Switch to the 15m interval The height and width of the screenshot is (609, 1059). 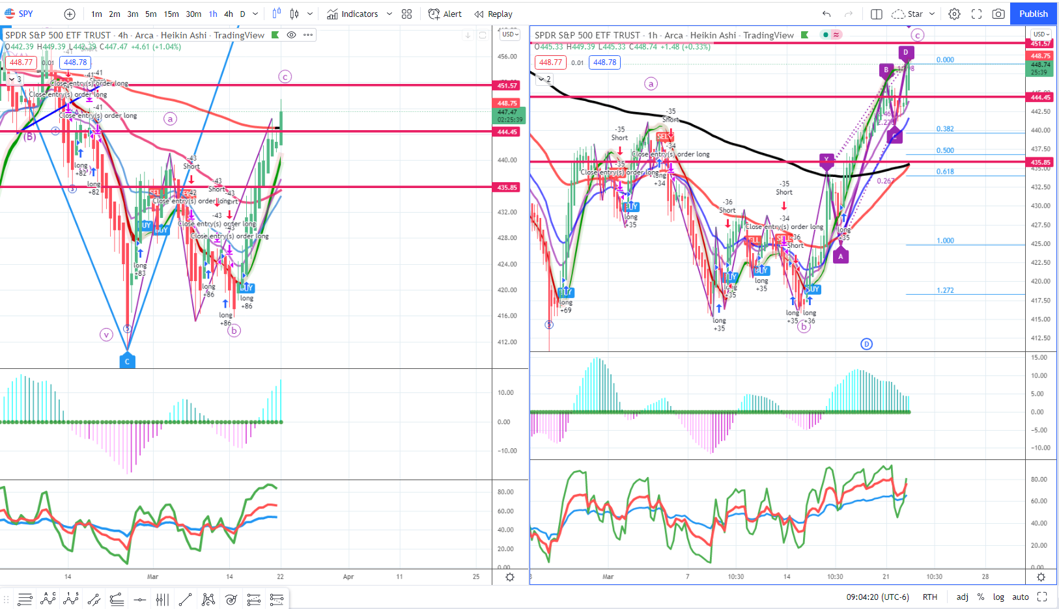171,14
